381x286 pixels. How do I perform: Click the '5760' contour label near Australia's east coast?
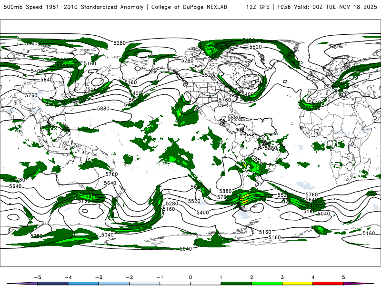(x=111, y=174)
